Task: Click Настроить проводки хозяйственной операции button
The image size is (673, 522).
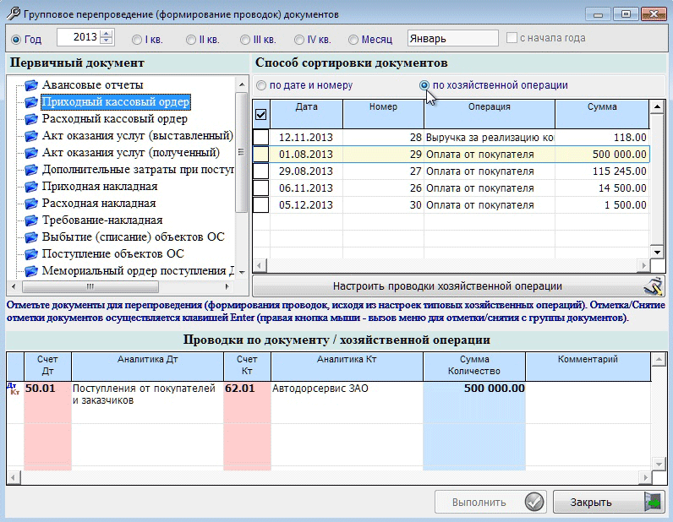Action: pyautogui.click(x=458, y=286)
